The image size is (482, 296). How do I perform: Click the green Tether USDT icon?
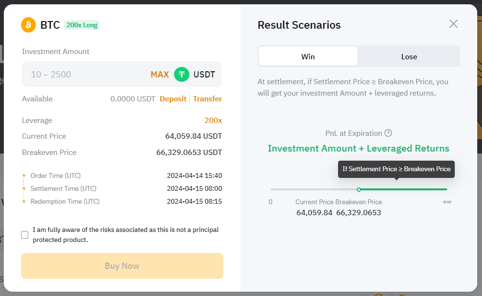(x=182, y=75)
